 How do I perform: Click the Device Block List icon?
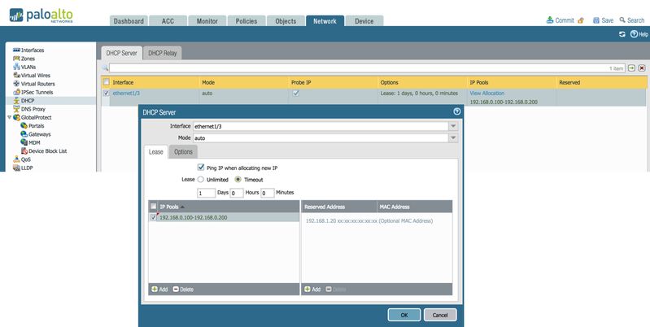pos(24,150)
